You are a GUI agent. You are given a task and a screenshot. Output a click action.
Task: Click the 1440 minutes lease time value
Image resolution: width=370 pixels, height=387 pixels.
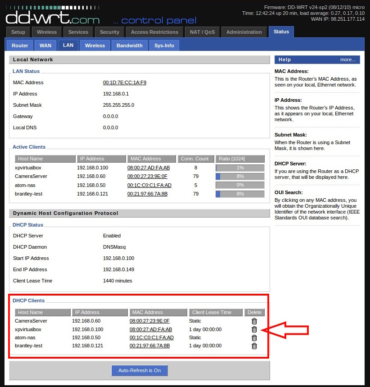[117, 281]
